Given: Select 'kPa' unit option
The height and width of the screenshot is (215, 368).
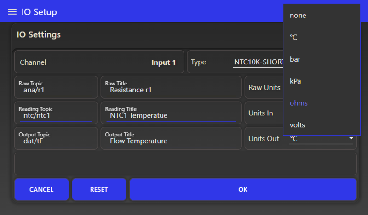Looking at the screenshot, I should point(322,81).
